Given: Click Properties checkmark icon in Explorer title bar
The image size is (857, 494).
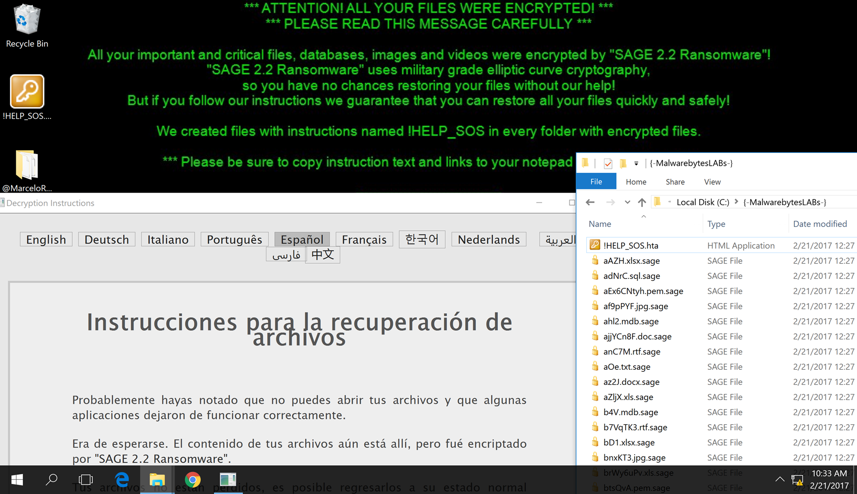Looking at the screenshot, I should click(608, 163).
